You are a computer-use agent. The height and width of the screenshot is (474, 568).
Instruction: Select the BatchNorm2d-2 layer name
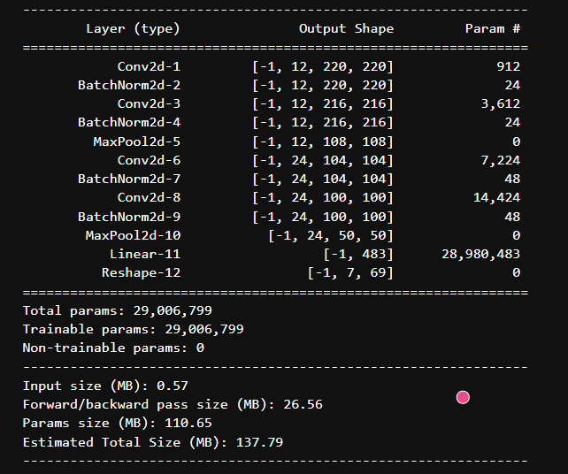pos(129,85)
